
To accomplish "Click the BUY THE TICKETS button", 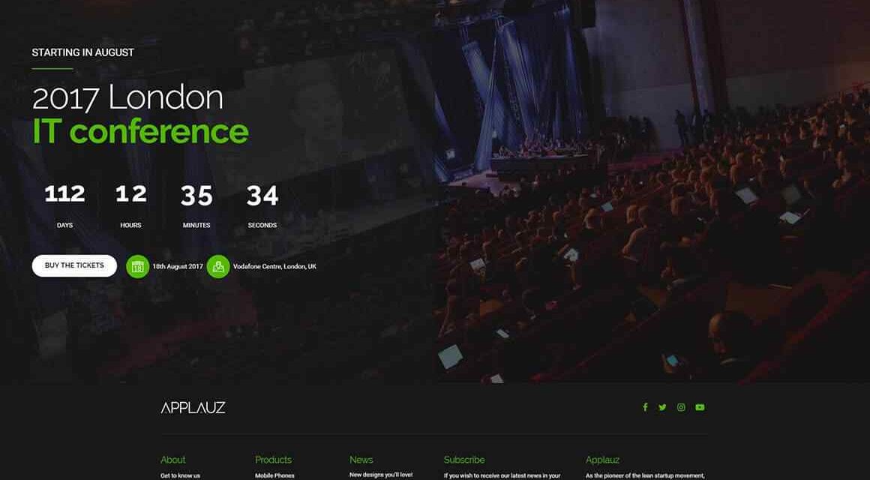I will coord(74,265).
